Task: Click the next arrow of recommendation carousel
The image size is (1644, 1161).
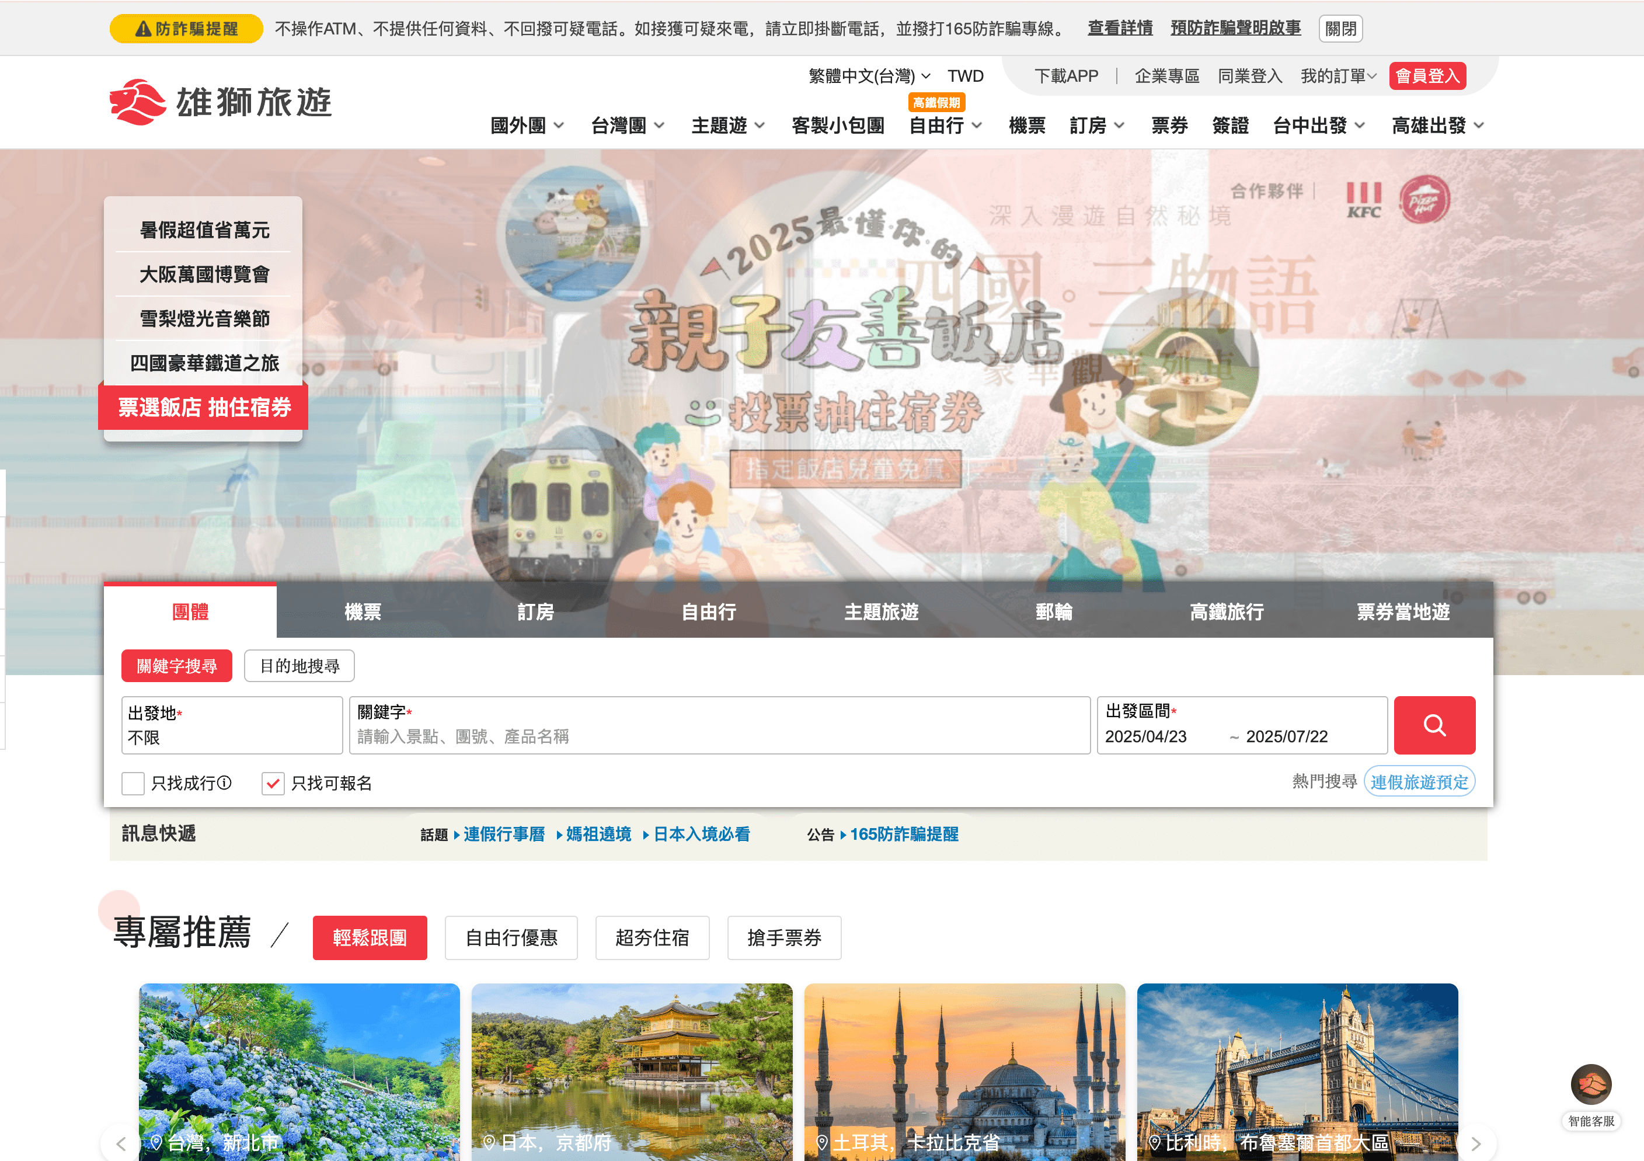Action: point(1476,1143)
